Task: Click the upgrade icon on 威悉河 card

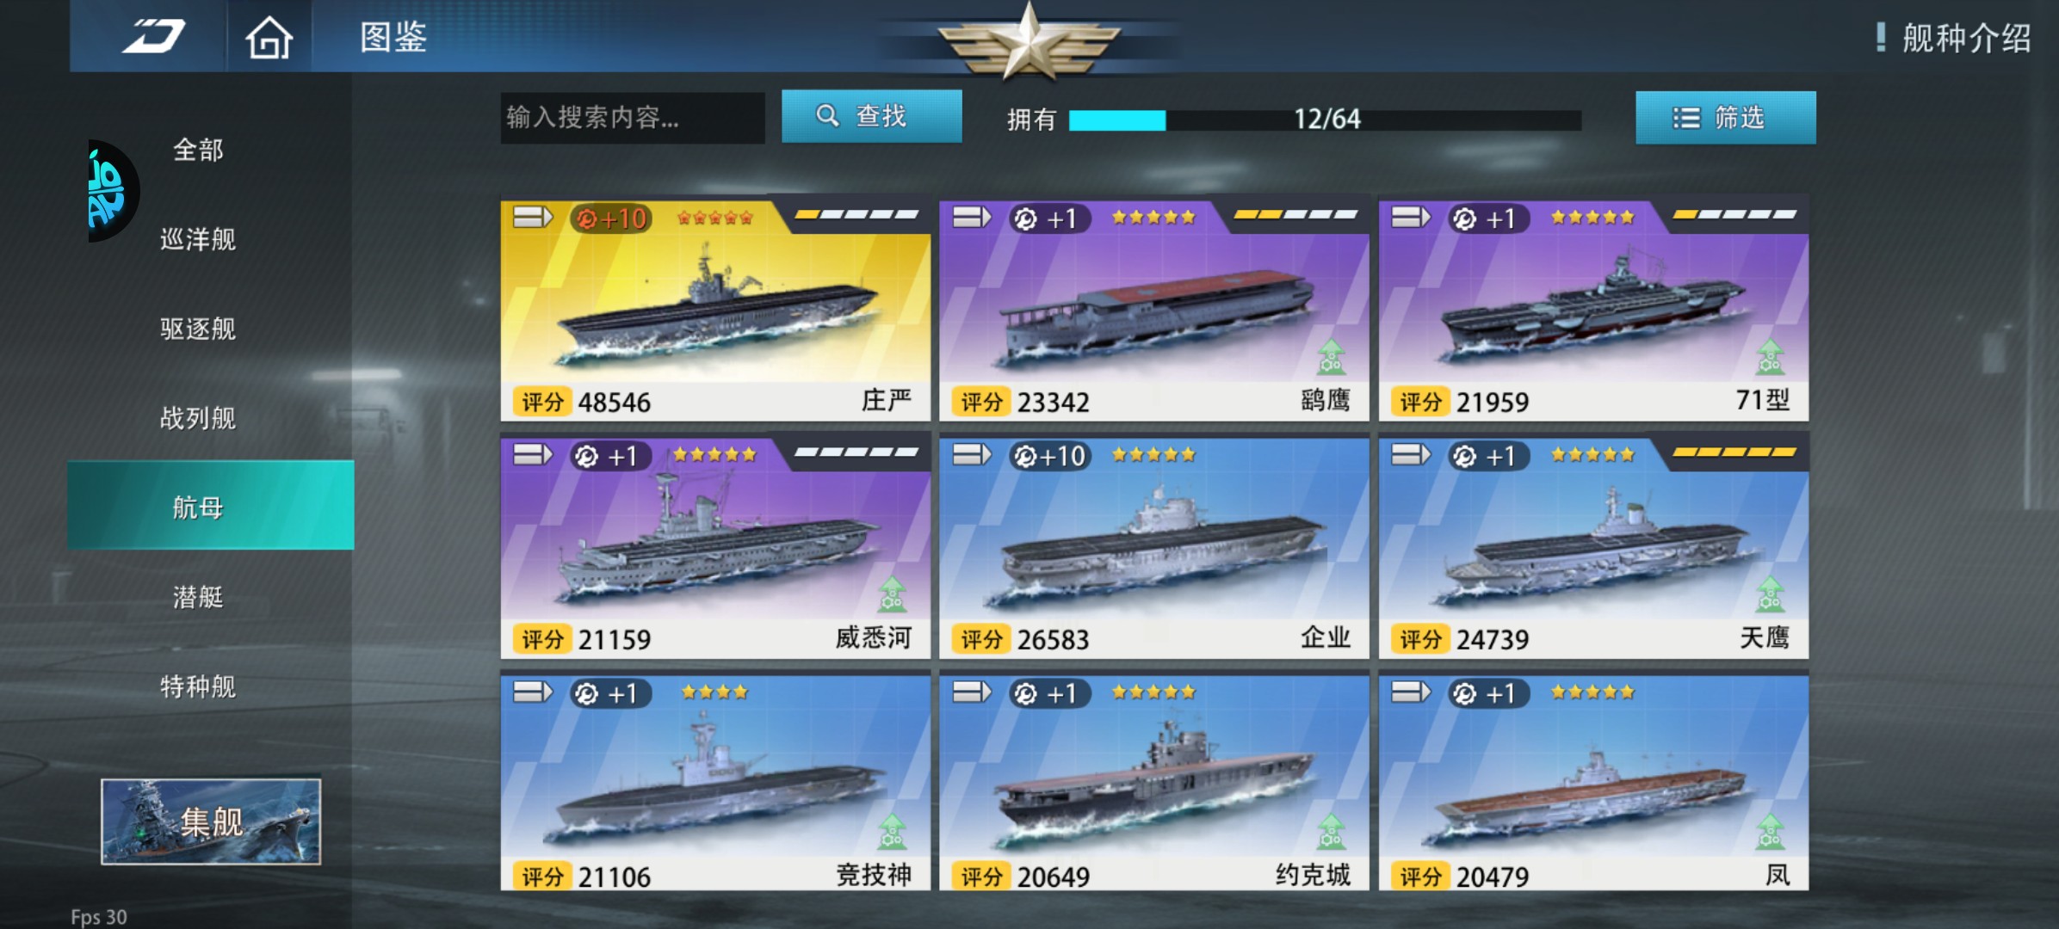Action: [892, 594]
